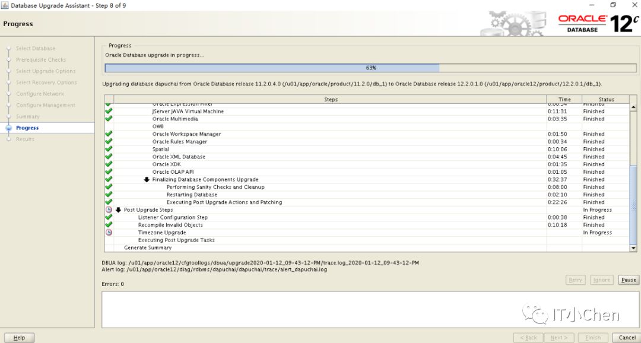The width and height of the screenshot is (641, 343).
Task: Click the green check for Oracle OLAP API
Action: 109,171
